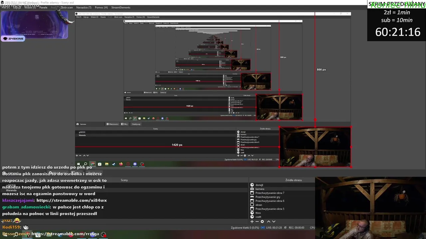This screenshot has width=426, height=239.
Task: Open Chrome from the nested preview taskbar
Action: 93,164
